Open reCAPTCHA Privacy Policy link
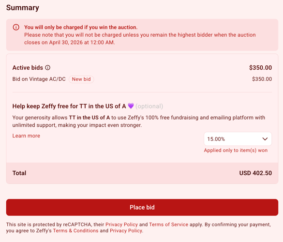 (x=121, y=225)
